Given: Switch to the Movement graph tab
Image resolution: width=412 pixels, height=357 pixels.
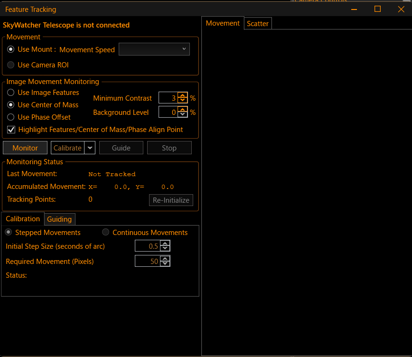Looking at the screenshot, I should [223, 23].
